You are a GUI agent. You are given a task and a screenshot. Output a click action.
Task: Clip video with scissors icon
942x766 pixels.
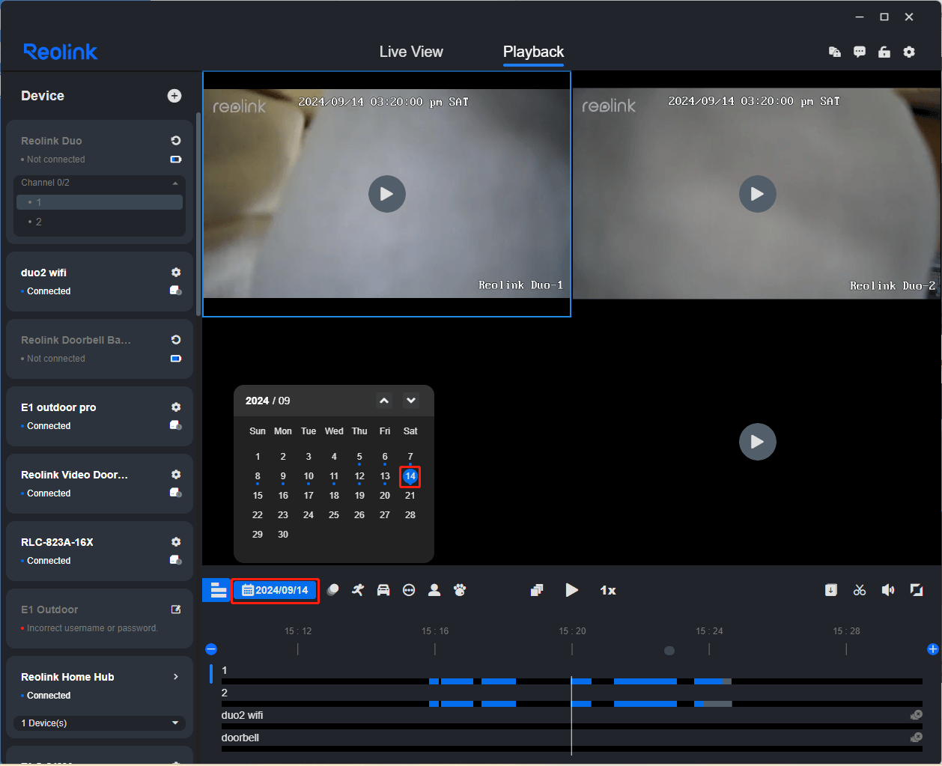(x=860, y=590)
